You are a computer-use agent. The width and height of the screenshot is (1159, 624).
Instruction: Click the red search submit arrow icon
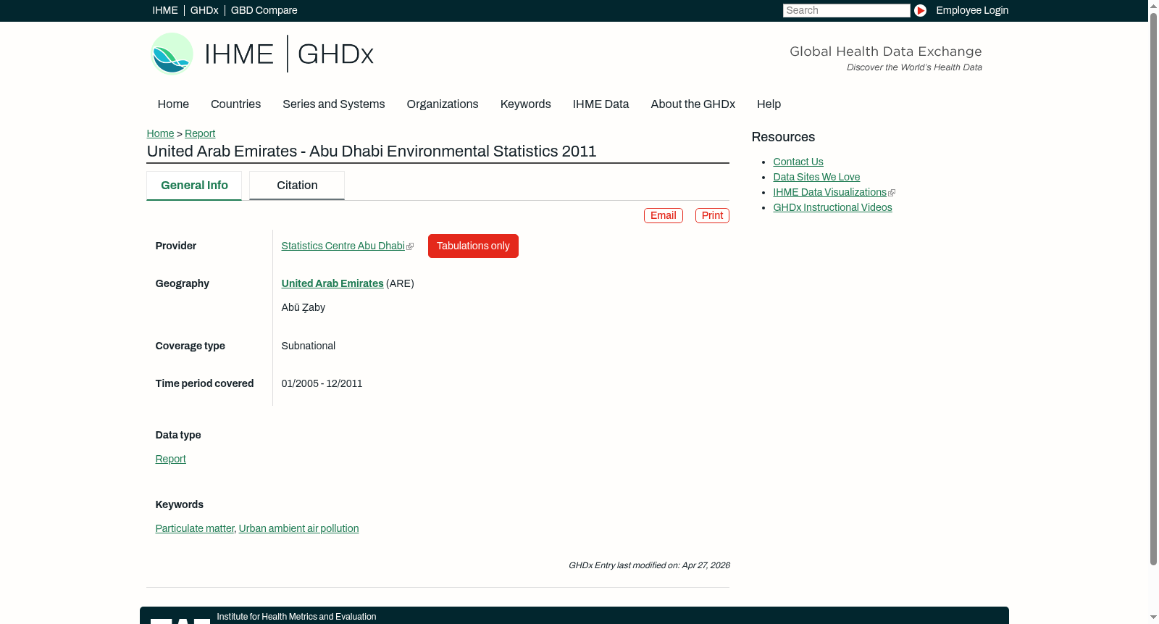920,10
